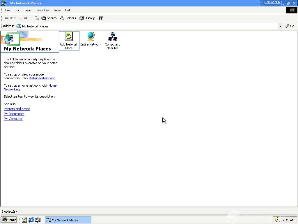Screen dimensions: 298x224
Task: Open the File menu
Action: coord(8,10)
